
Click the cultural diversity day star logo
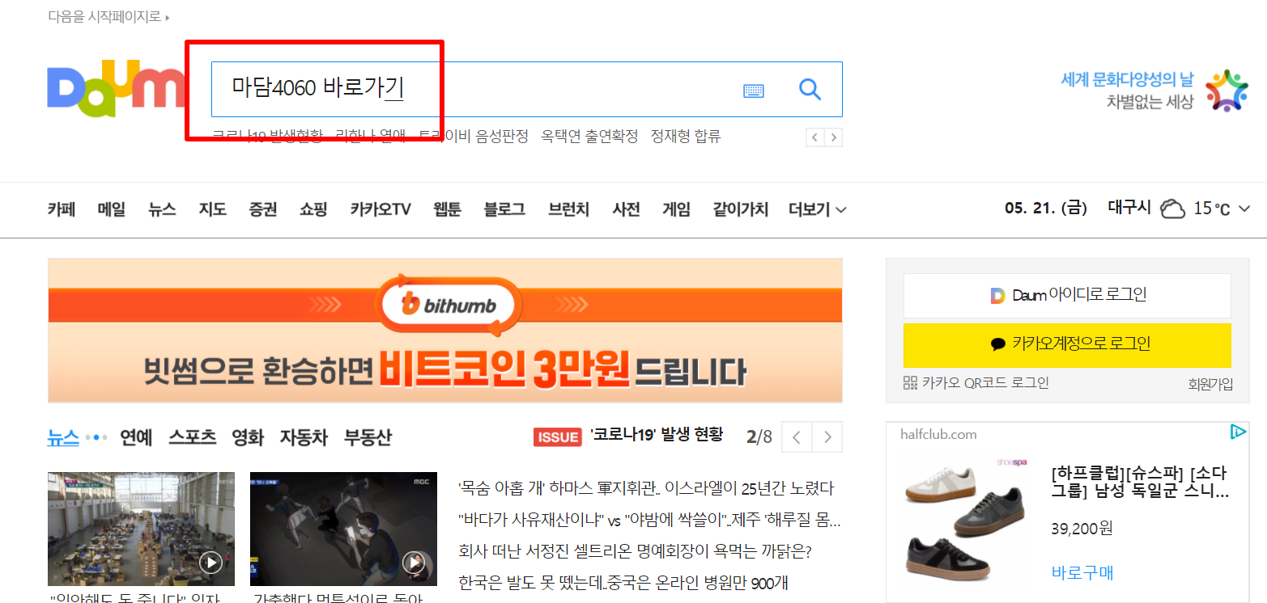(x=1227, y=91)
